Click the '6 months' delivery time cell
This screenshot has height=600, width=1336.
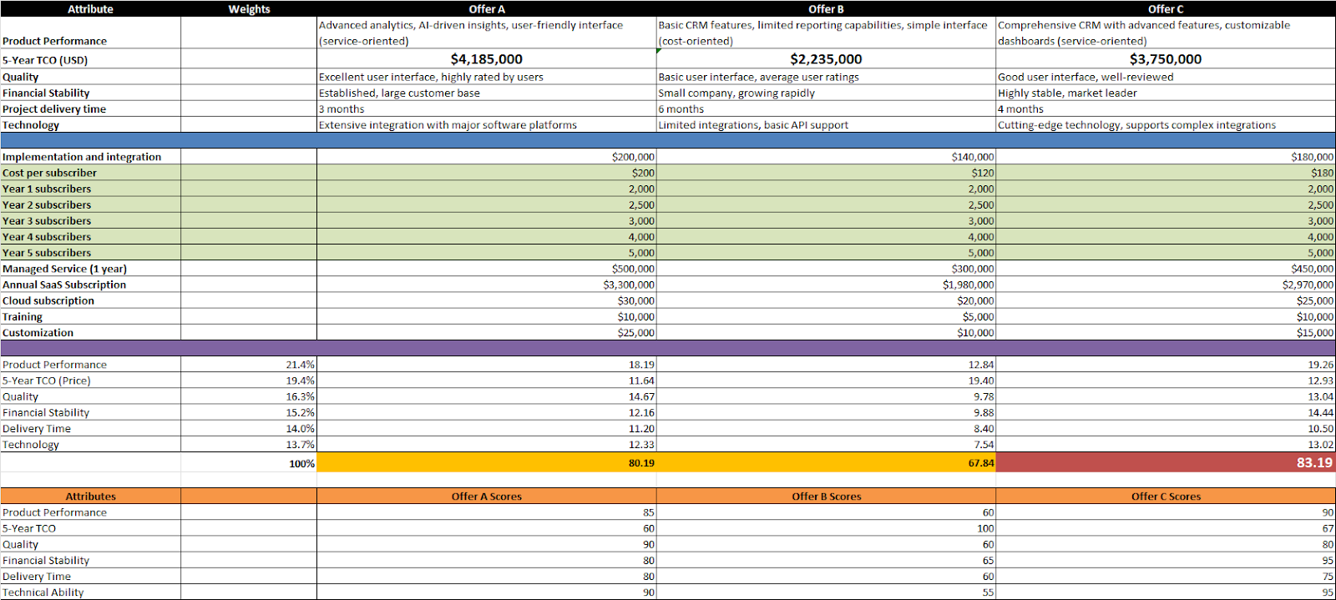[826, 108]
